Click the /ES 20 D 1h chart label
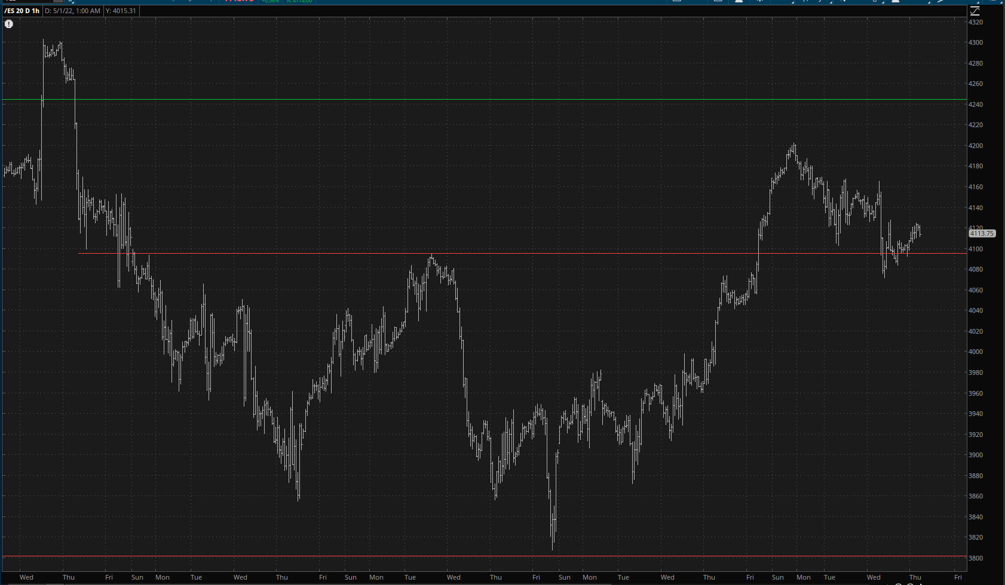This screenshot has width=1005, height=585. [22, 11]
